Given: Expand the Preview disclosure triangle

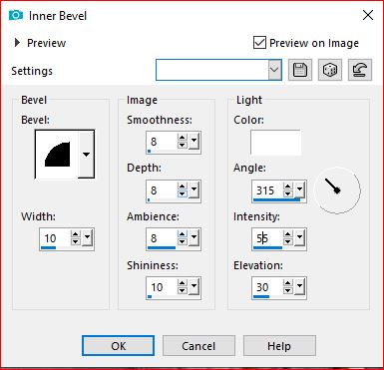Looking at the screenshot, I should click(x=17, y=43).
